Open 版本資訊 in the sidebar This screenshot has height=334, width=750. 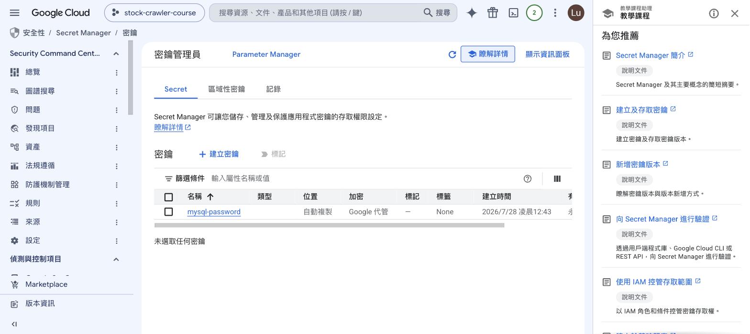[x=40, y=303]
